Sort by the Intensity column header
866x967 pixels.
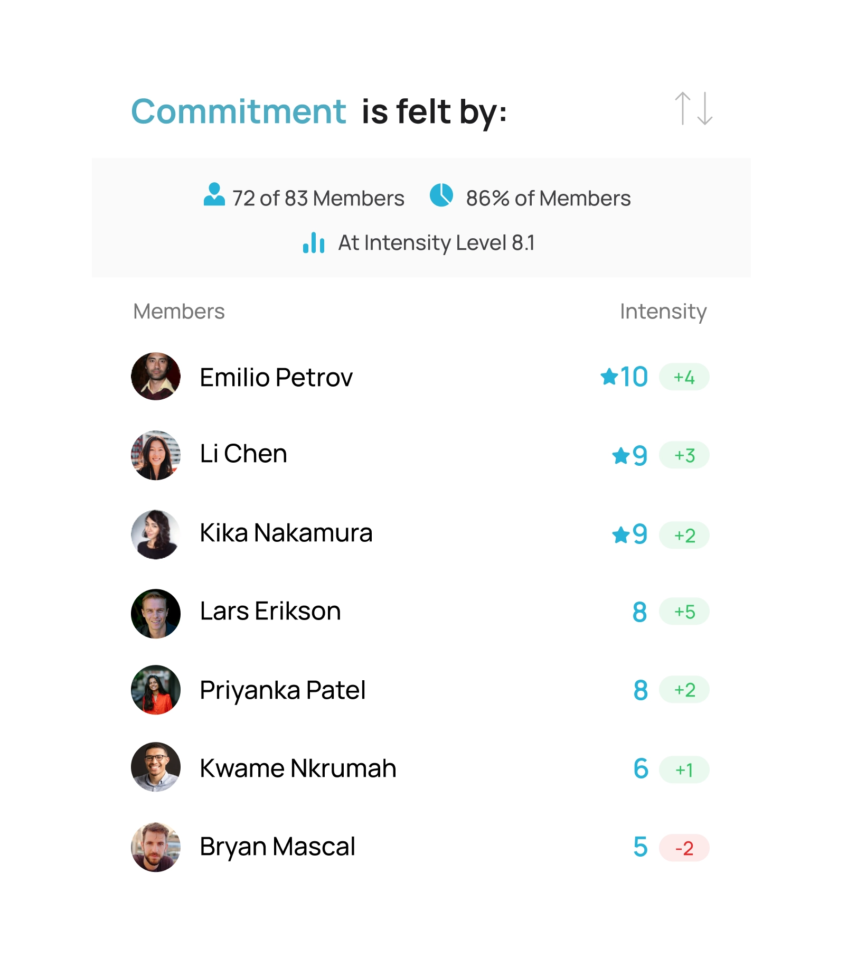click(x=663, y=312)
